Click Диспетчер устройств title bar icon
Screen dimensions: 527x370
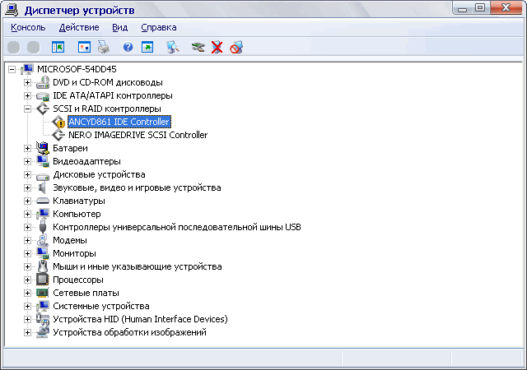[12, 9]
